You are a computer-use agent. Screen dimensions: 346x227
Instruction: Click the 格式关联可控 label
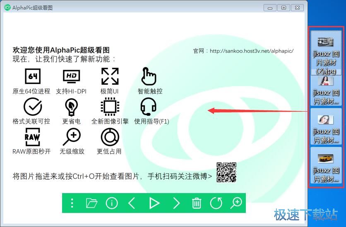[x=31, y=121]
